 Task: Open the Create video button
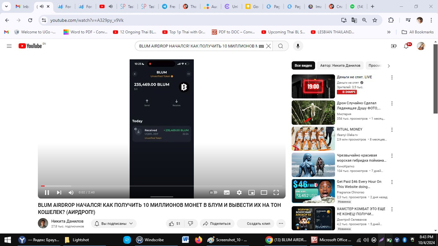tap(394, 46)
